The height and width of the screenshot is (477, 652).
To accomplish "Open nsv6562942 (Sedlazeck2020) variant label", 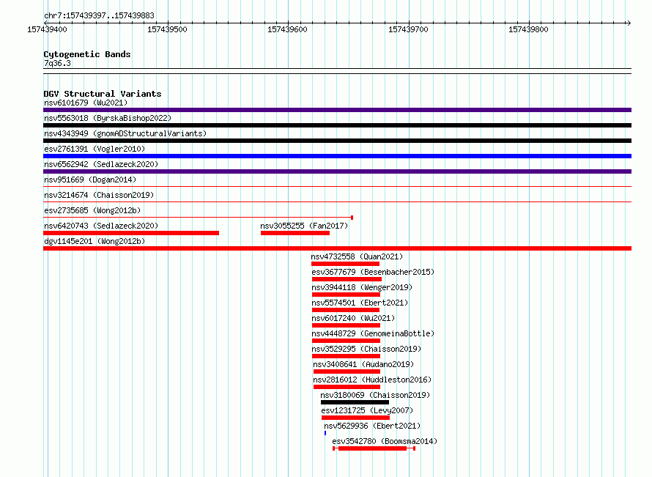I will click(101, 164).
